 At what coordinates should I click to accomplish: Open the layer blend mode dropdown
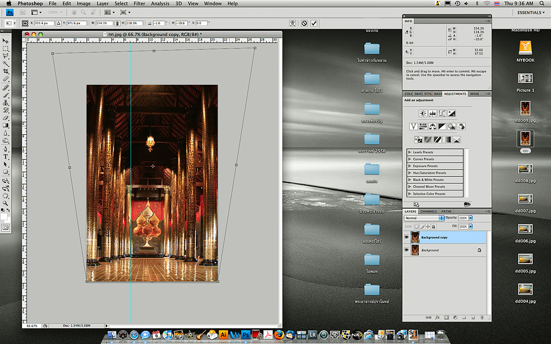coord(424,218)
